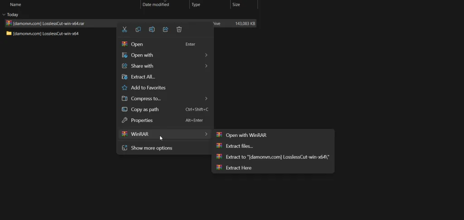
Task: Click the Copy icon in context menu
Action: [138, 29]
